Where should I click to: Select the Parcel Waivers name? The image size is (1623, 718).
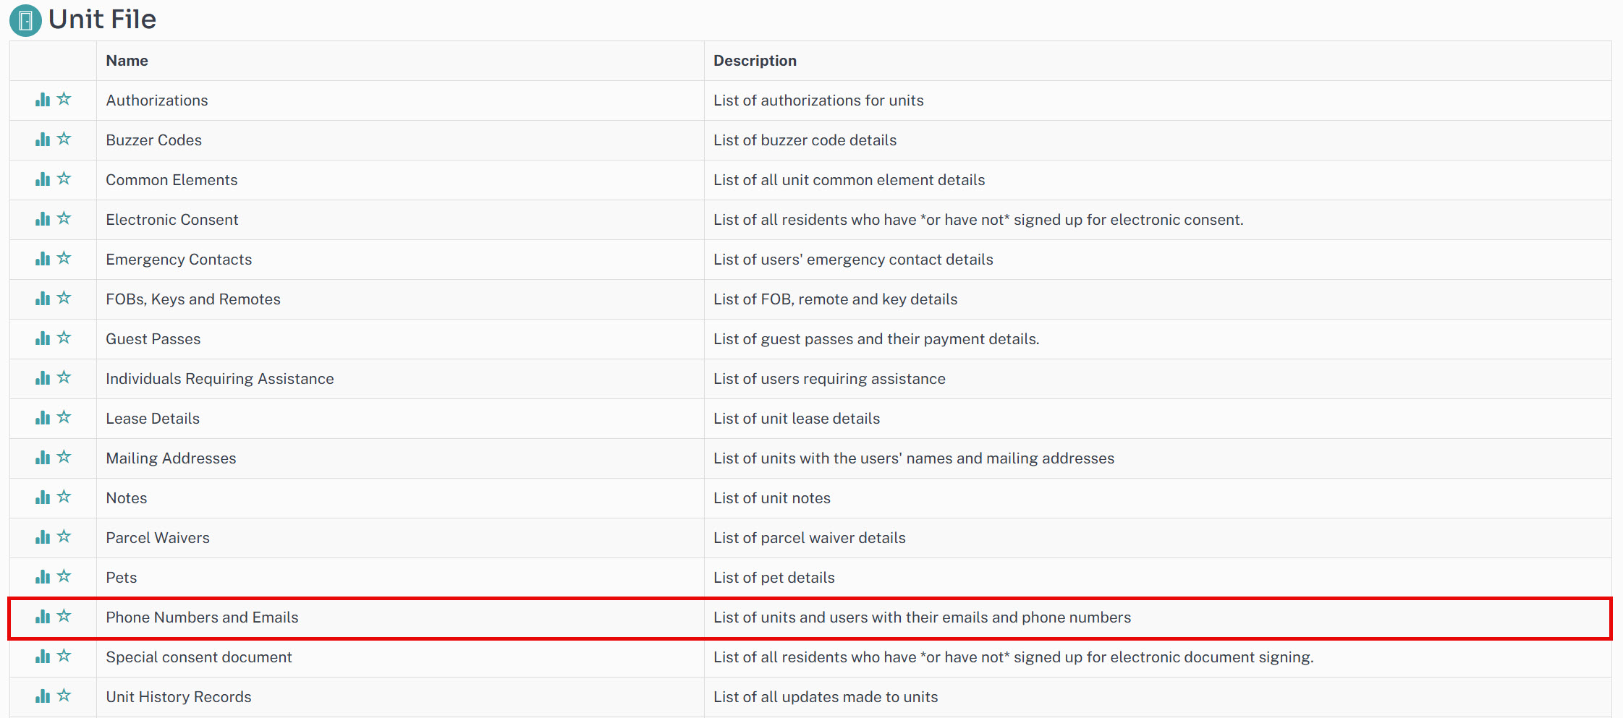(x=158, y=538)
